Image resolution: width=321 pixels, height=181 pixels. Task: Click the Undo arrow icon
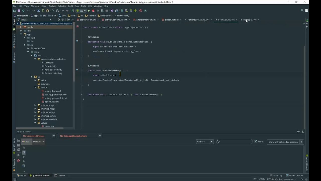click(x=29, y=11)
